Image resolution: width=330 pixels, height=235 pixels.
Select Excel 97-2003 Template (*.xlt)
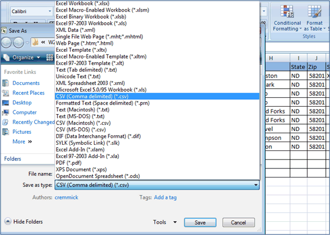(157, 63)
